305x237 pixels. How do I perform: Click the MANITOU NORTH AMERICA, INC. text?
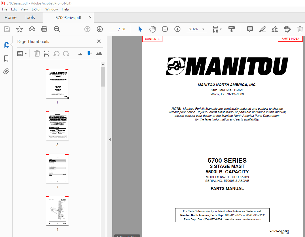227,85
